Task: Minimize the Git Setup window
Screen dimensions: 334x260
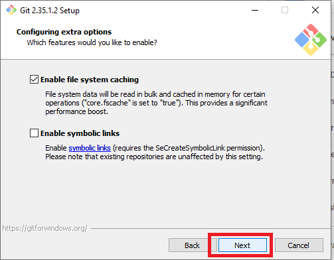Action: [255, 10]
